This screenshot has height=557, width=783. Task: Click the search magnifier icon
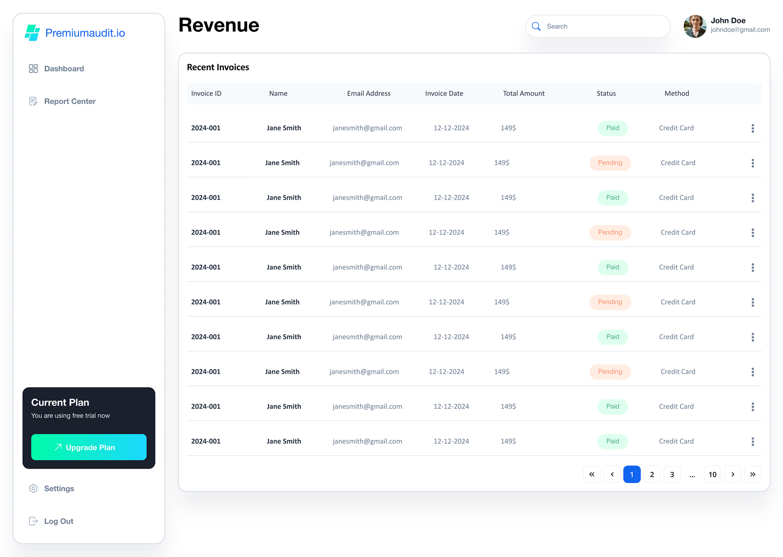point(536,26)
